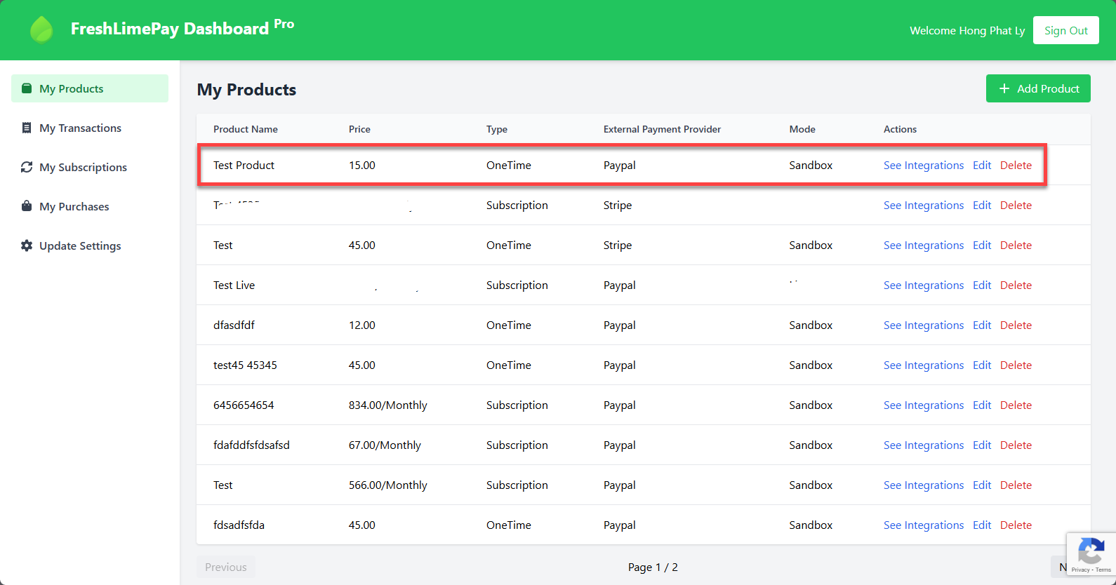See Integrations for Test 566.00/Monthly product
This screenshot has width=1116, height=585.
coord(924,485)
